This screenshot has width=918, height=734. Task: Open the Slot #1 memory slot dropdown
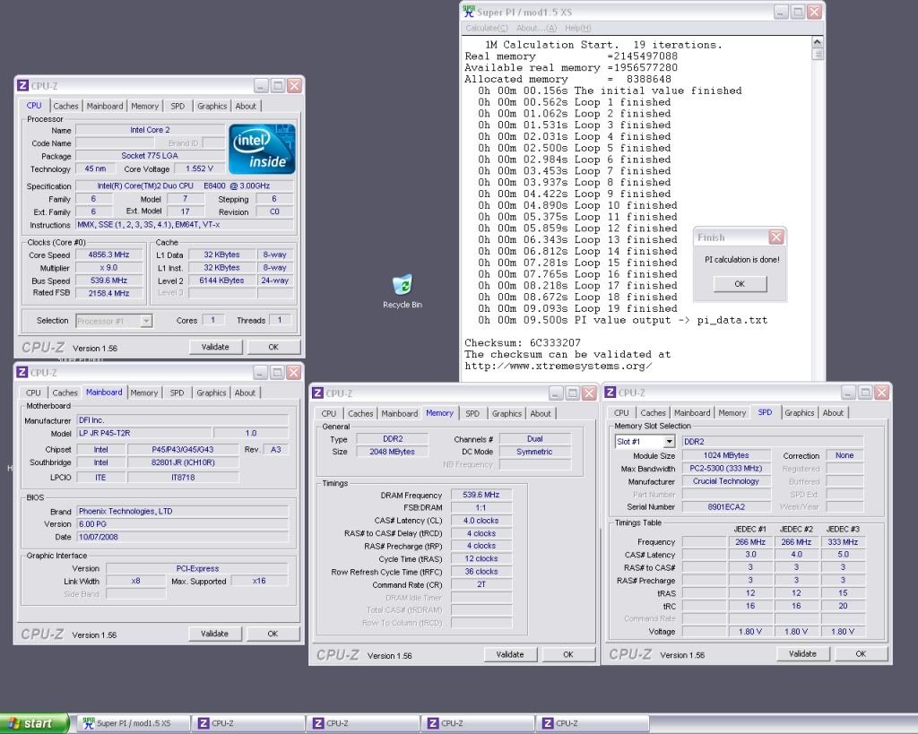[669, 442]
